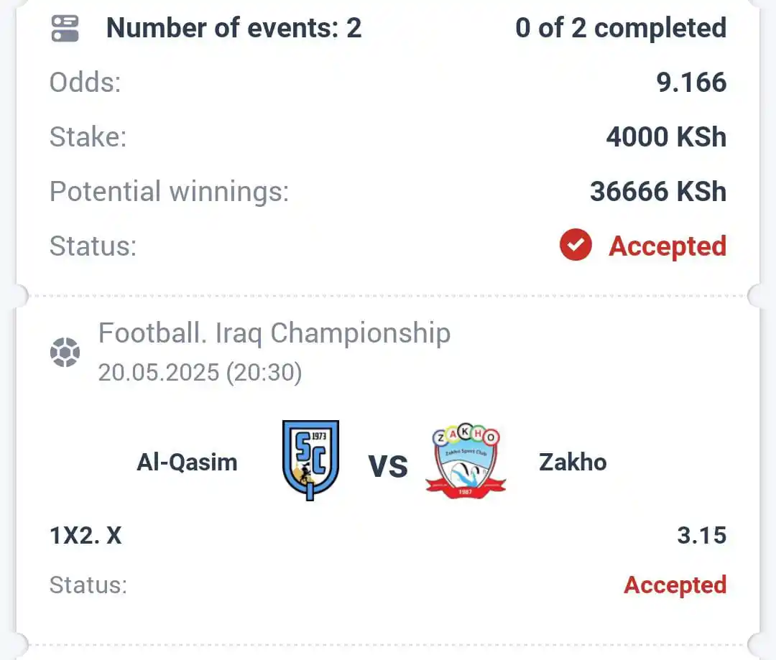Click the bet slip Accepted status text
This screenshot has width=776, height=660.
pos(667,246)
